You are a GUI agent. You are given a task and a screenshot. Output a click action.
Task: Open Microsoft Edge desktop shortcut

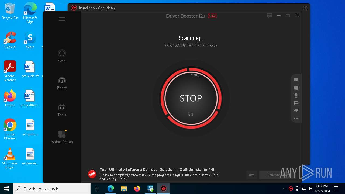30,13
